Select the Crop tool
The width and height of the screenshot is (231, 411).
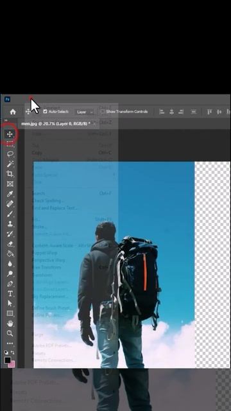point(10,174)
